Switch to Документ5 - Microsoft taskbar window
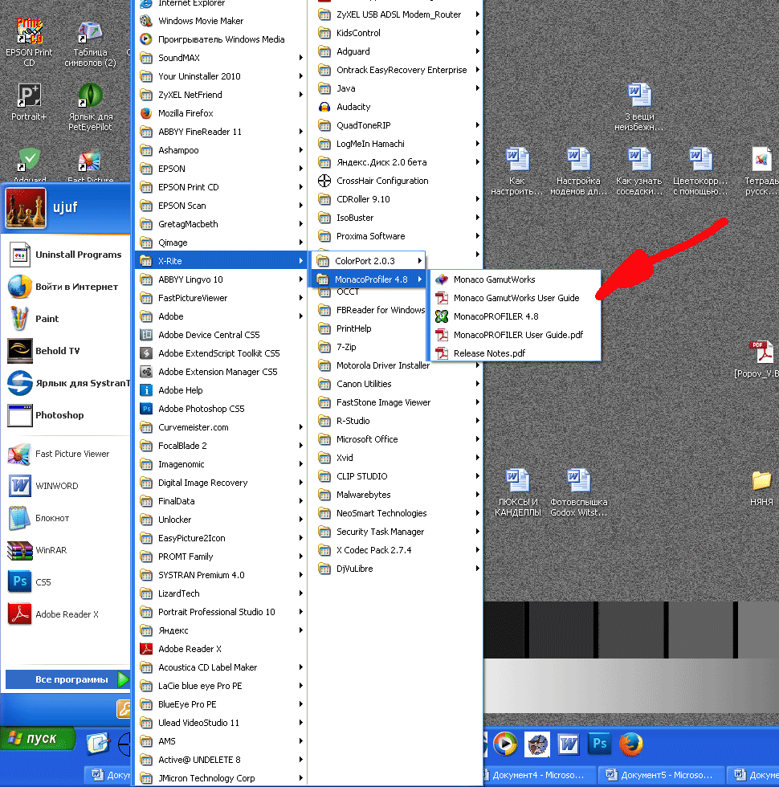The height and width of the screenshot is (787, 779). [x=662, y=776]
